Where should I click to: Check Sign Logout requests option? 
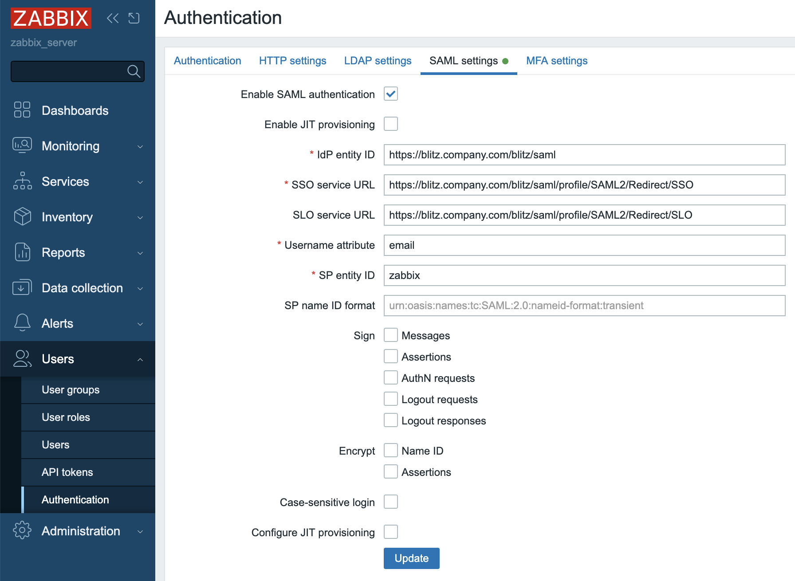[391, 399]
